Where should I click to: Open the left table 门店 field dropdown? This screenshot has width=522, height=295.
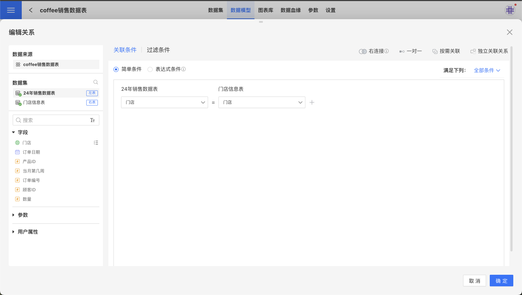(x=164, y=102)
